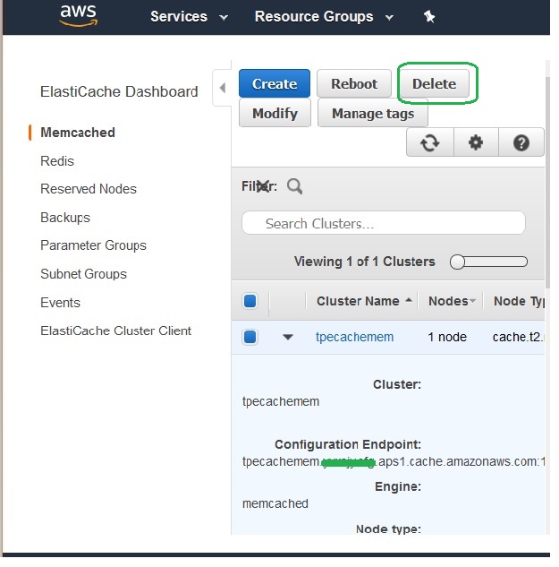Collapse the left navigation panel arrow
This screenshot has width=559, height=567.
[x=223, y=88]
